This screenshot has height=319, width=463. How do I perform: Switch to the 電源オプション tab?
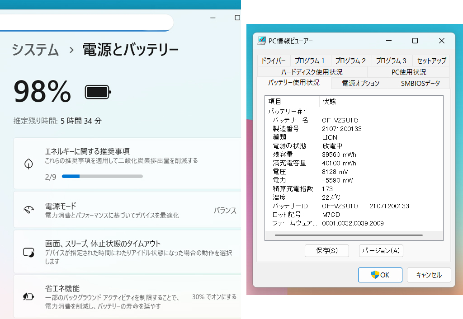[360, 83]
